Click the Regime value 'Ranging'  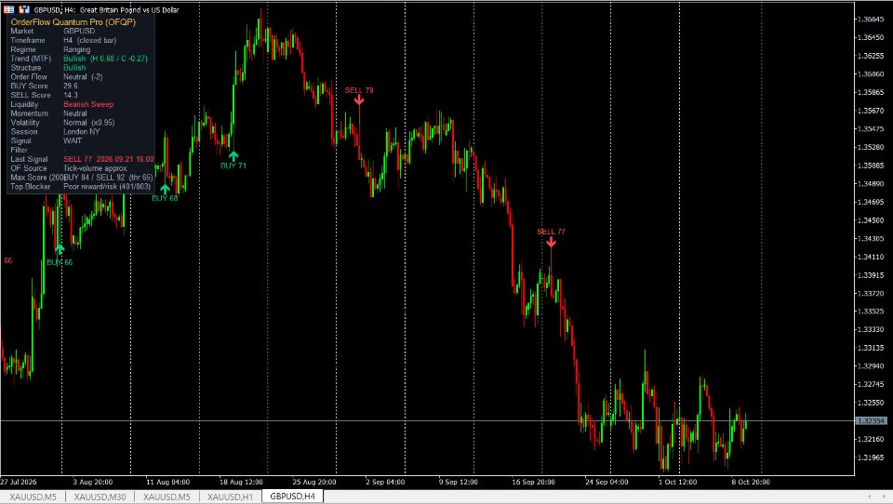77,49
